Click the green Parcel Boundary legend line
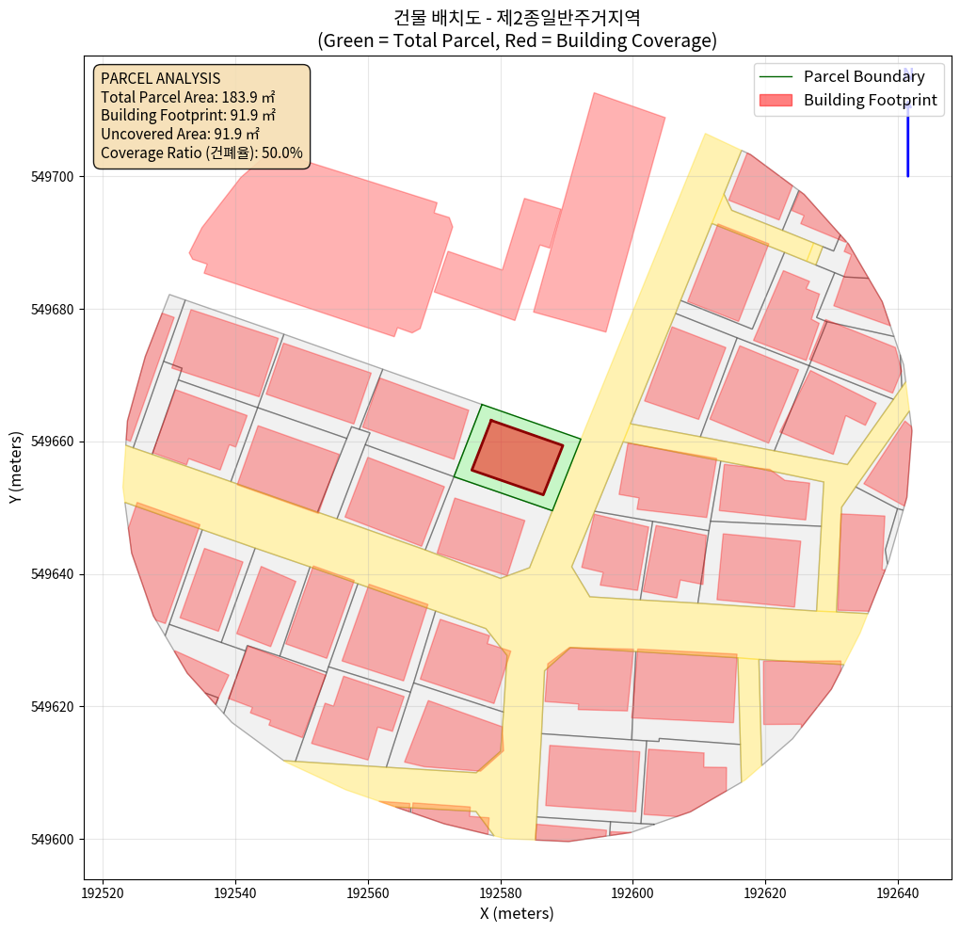960x932 pixels. click(x=777, y=77)
